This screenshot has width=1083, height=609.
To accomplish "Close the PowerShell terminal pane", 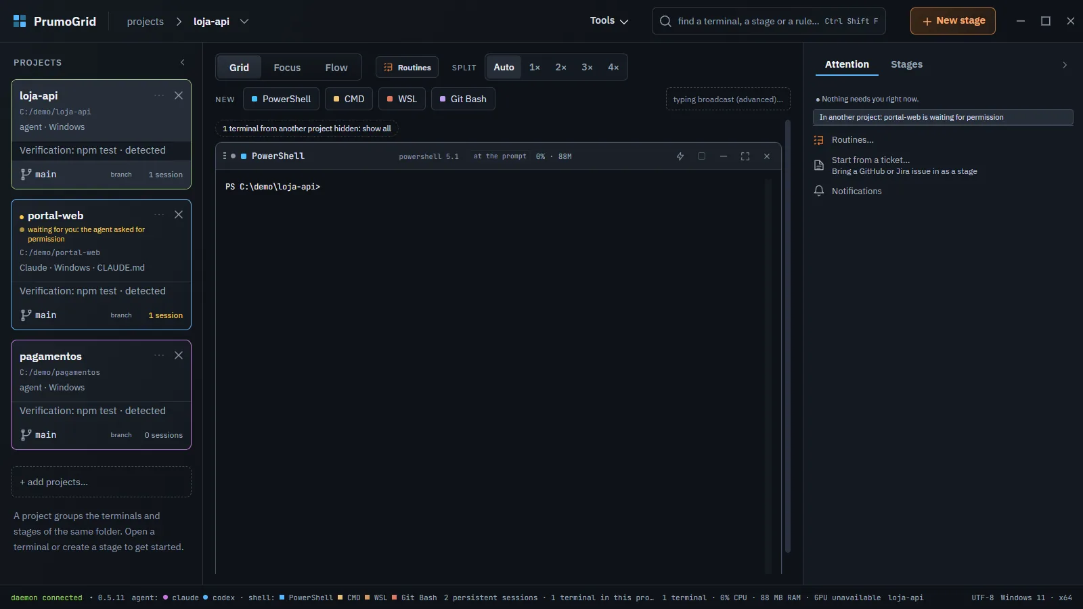I will point(767,156).
